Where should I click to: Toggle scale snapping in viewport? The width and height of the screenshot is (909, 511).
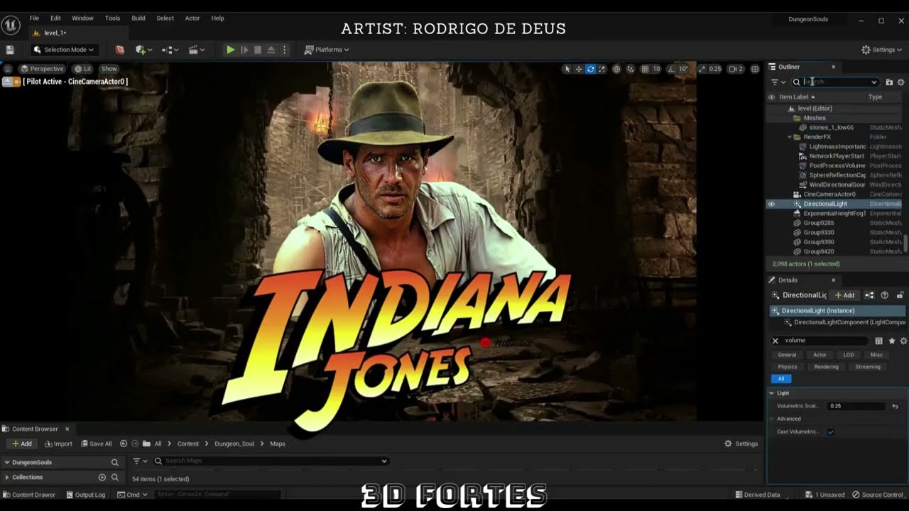point(702,69)
